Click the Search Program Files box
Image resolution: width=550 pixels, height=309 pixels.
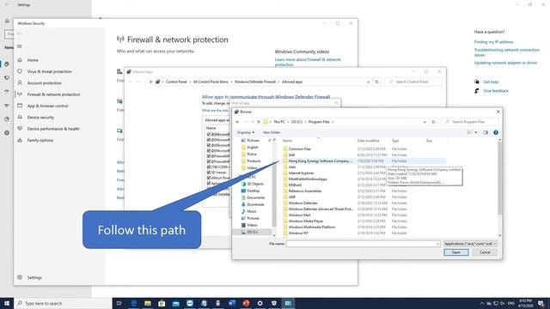470,122
